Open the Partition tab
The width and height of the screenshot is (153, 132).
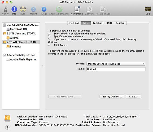[98, 23]
